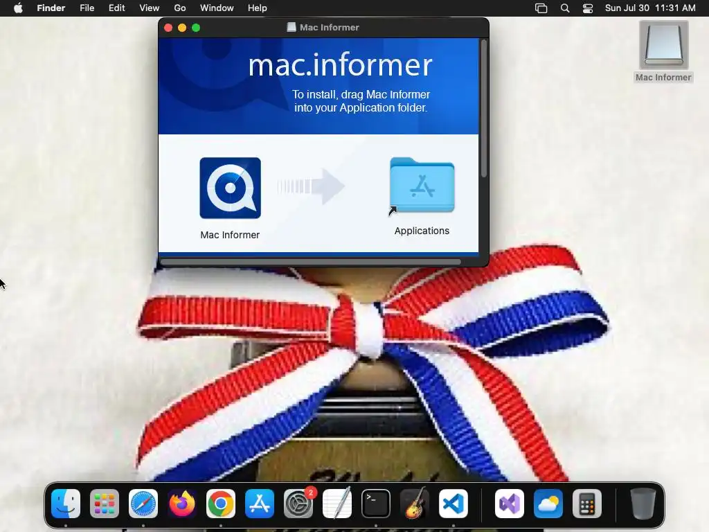Click the date and time in menu bar
The height and width of the screenshot is (532, 709).
coord(650,8)
